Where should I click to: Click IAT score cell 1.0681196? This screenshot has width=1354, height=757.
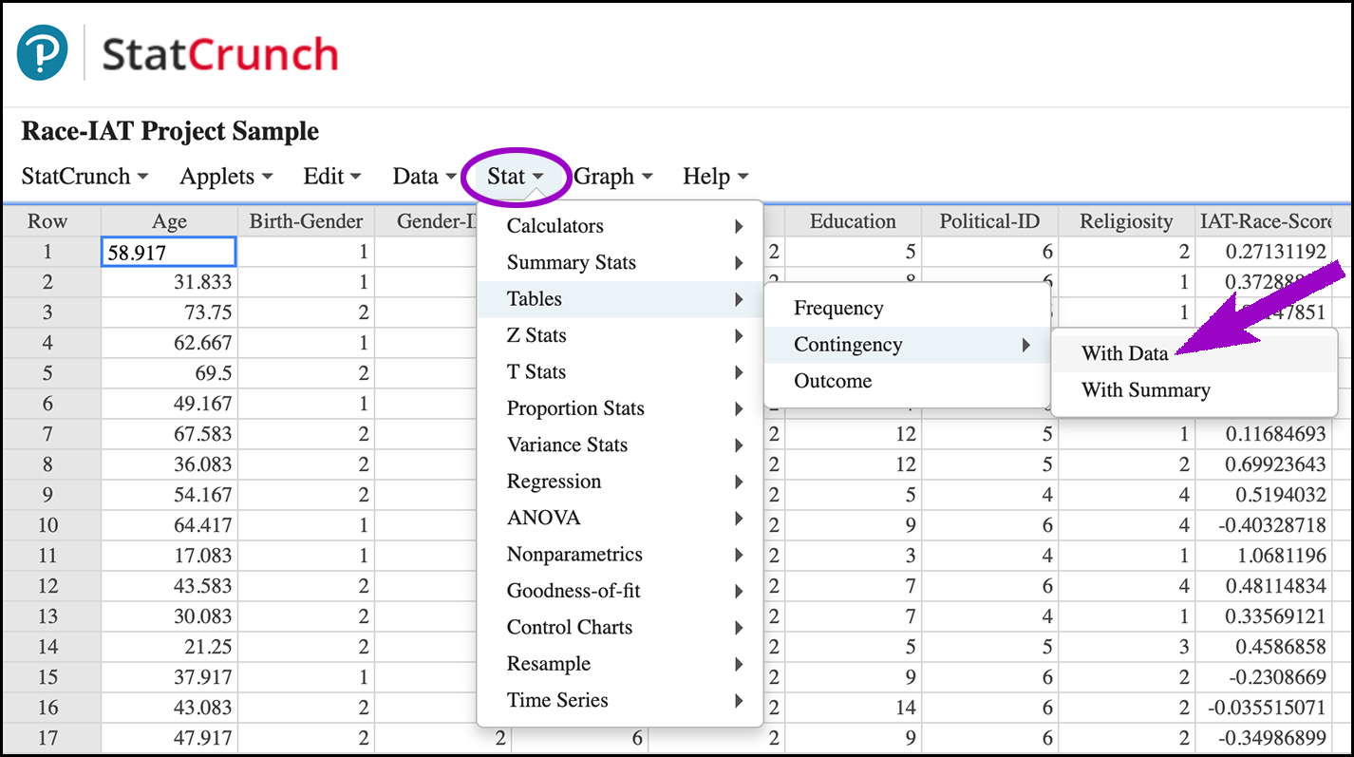tap(1263, 556)
